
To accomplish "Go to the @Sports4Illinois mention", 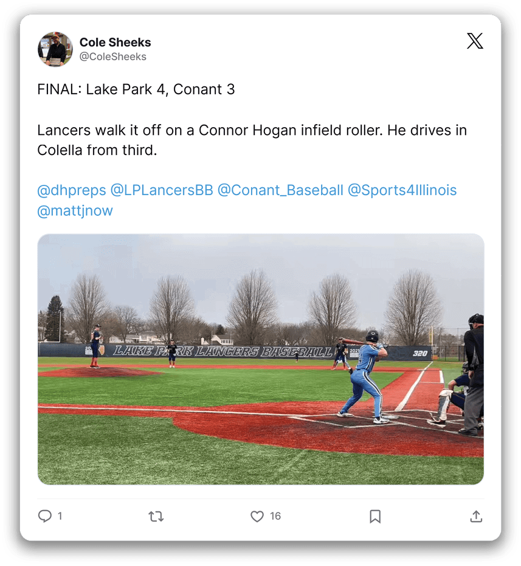I will [402, 190].
